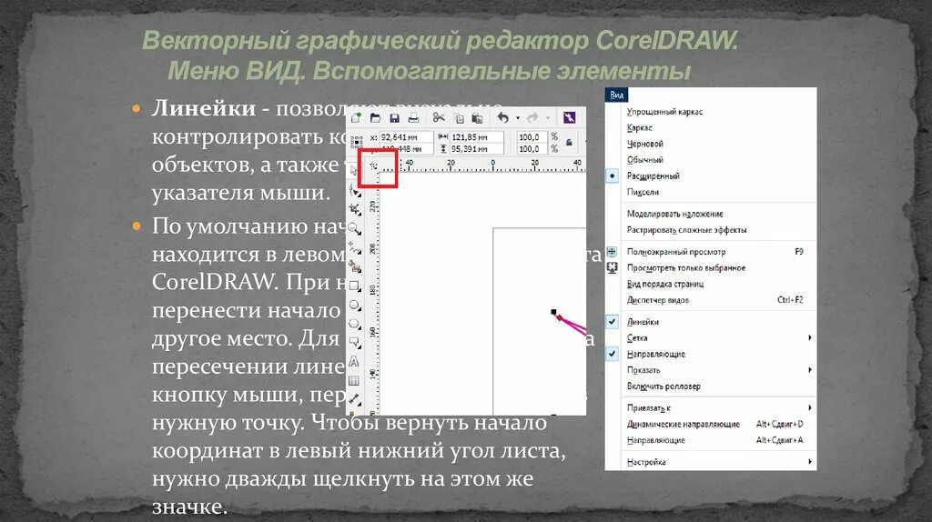Viewport: 932px width, 522px height.
Task: Open the Redo history dropdown arrow
Action: pyautogui.click(x=547, y=118)
